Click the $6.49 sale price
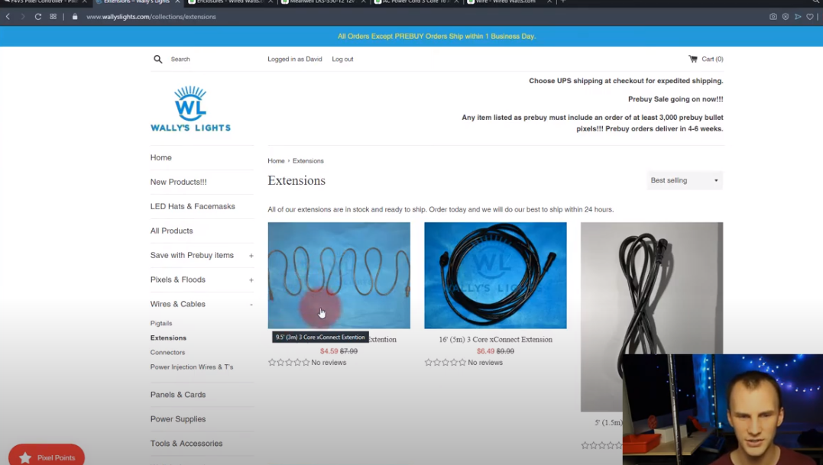This screenshot has width=823, height=465. [x=485, y=351]
